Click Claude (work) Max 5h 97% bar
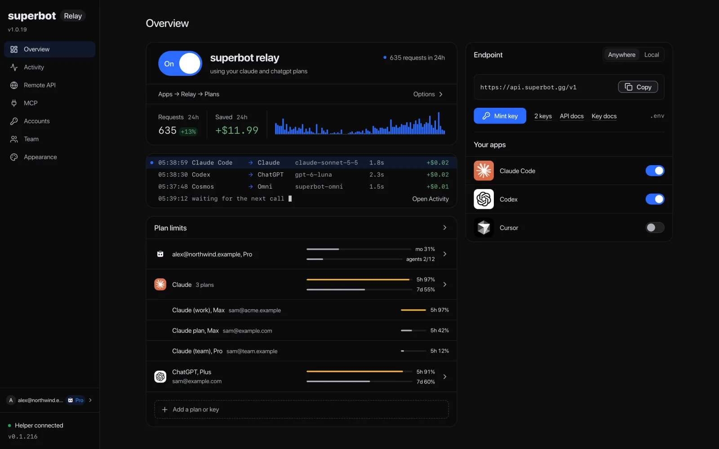Viewport: 719px width, 449px height. [x=413, y=310]
